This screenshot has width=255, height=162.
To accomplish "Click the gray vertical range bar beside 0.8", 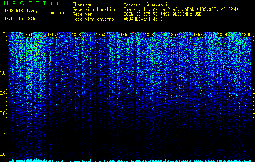I will pyautogui.click(x=8, y=125).
